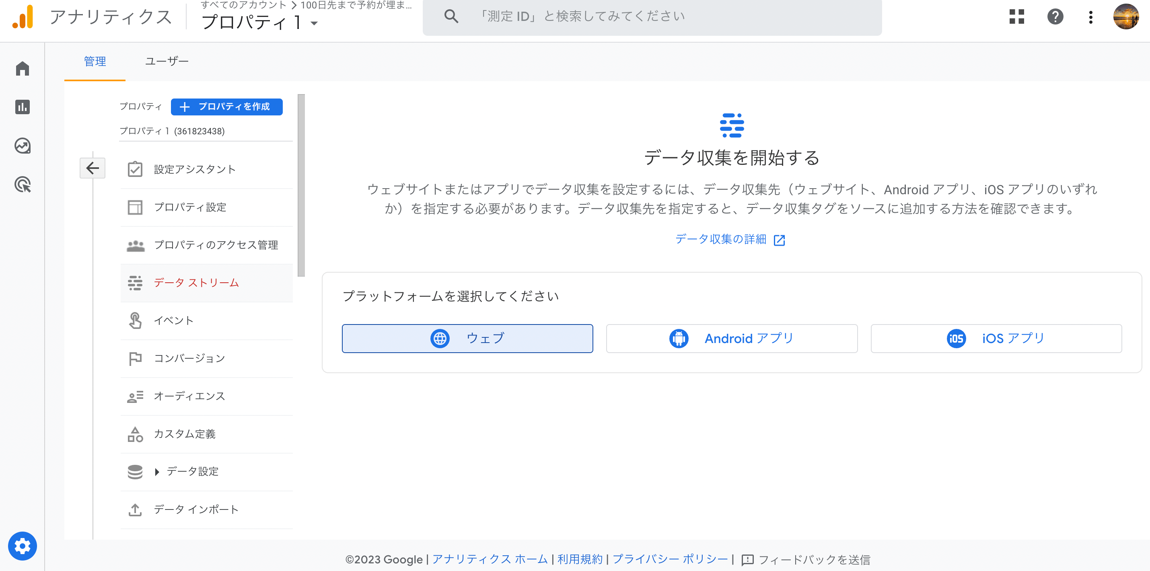Switch to the ユーザー tab
The image size is (1150, 571).
[167, 61]
